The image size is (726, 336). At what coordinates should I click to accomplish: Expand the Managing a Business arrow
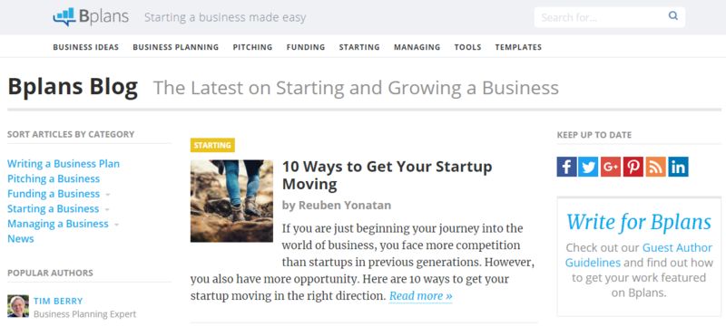(x=116, y=225)
